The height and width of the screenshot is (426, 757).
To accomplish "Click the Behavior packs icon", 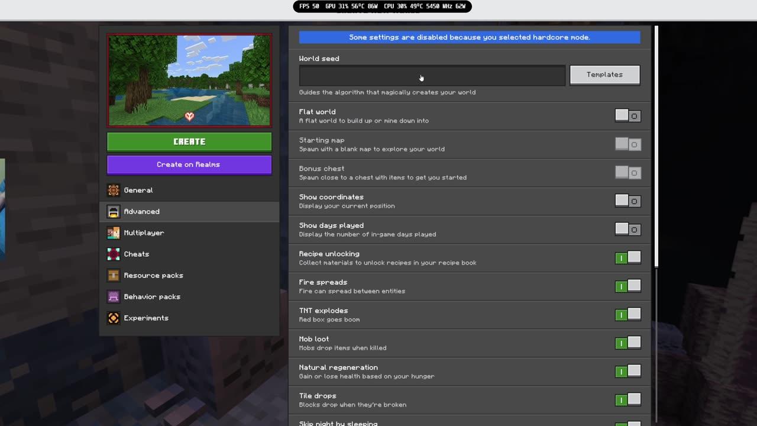I will coord(114,296).
